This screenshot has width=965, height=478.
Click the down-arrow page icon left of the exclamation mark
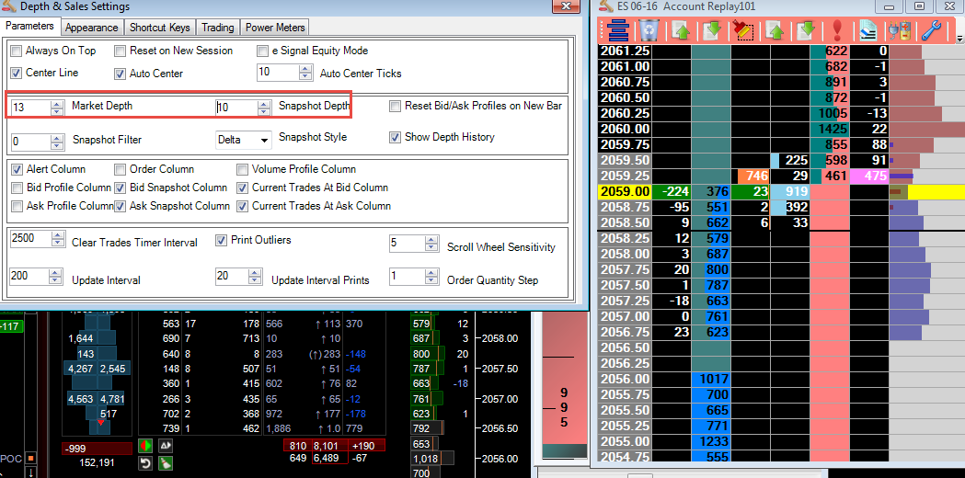[806, 30]
